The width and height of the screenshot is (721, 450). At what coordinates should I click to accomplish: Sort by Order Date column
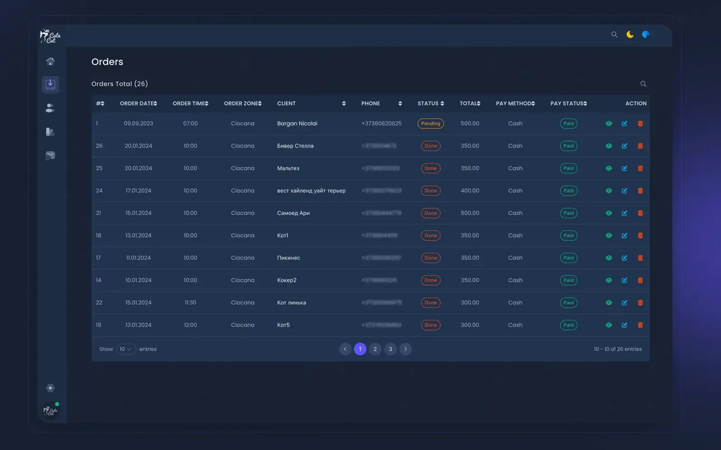coord(138,103)
